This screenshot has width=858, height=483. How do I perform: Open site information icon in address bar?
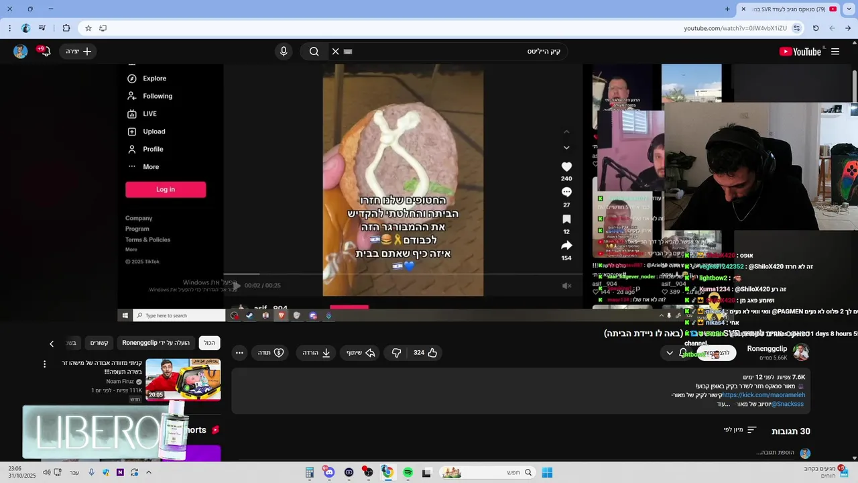point(796,28)
